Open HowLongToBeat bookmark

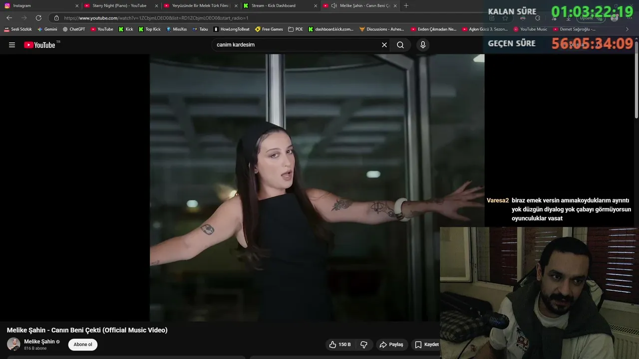coord(232,29)
